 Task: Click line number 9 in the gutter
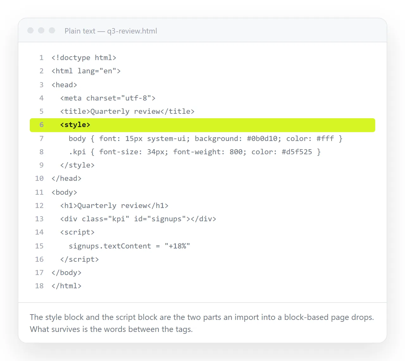[41, 165]
